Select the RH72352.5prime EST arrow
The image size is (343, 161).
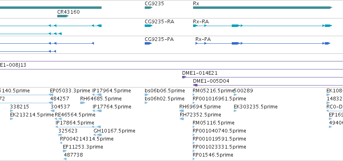[181, 119]
